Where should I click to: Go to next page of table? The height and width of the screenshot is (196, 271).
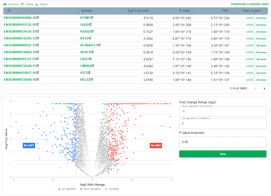click(264, 89)
